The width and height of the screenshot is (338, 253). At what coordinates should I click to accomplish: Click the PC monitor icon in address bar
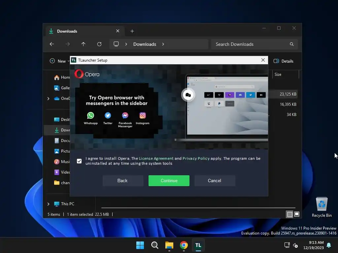click(x=116, y=44)
